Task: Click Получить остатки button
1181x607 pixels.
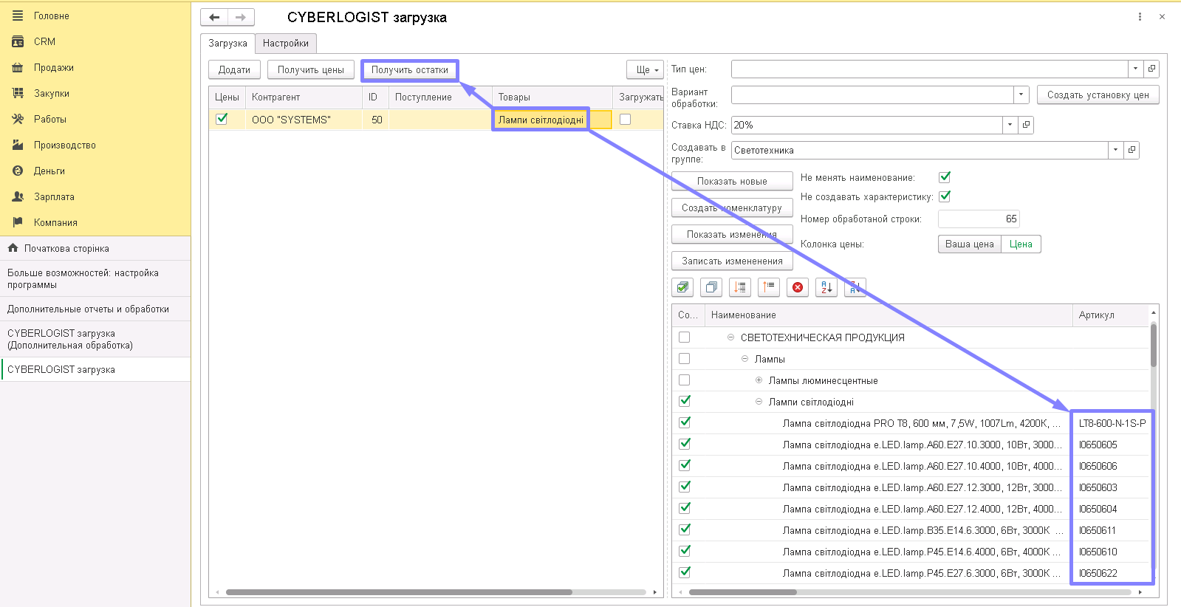Action: [x=410, y=69]
